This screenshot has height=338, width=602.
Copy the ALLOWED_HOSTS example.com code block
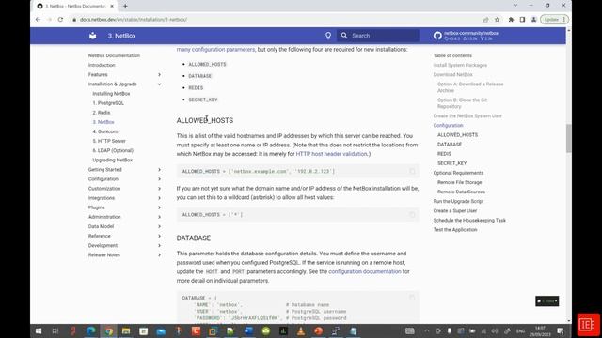(412, 171)
